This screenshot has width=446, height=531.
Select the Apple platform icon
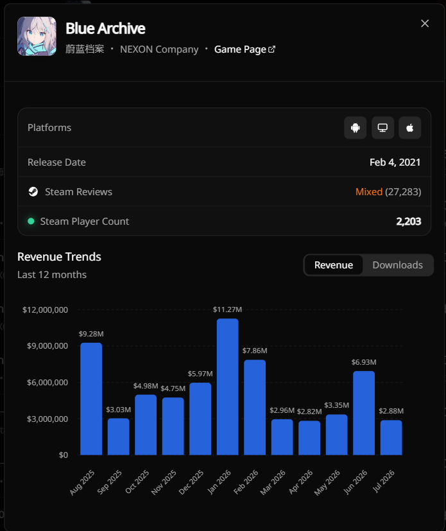click(410, 128)
